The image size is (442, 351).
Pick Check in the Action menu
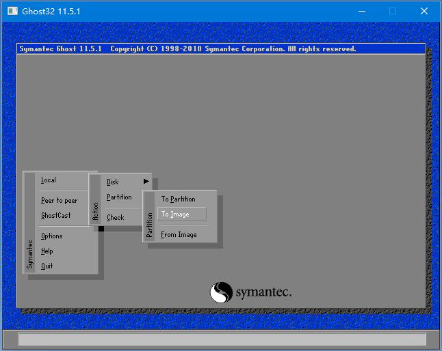point(116,218)
